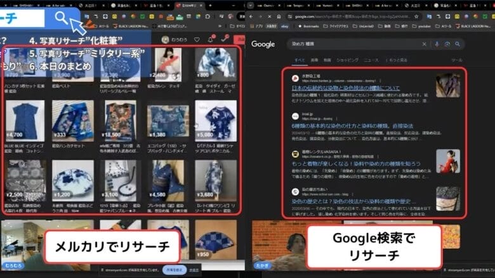Image resolution: width=495 pixels, height=278 pixels.
Task: Open the ¥3,100 necklace listing
Action: tap(121, 180)
